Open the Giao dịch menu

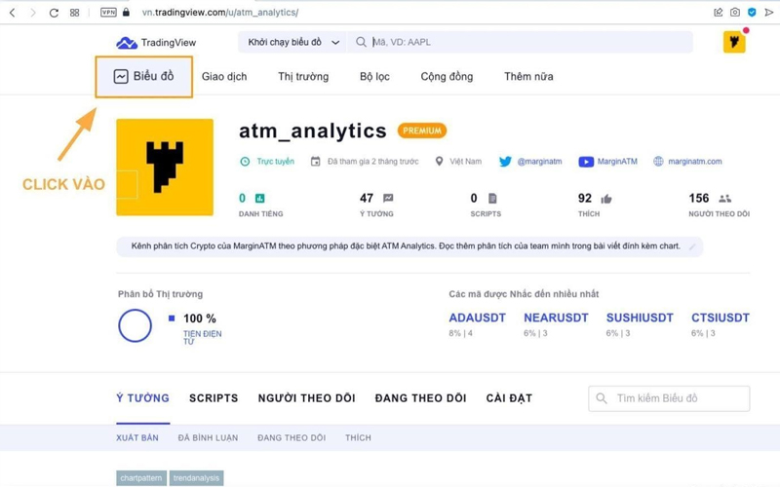[x=224, y=77]
